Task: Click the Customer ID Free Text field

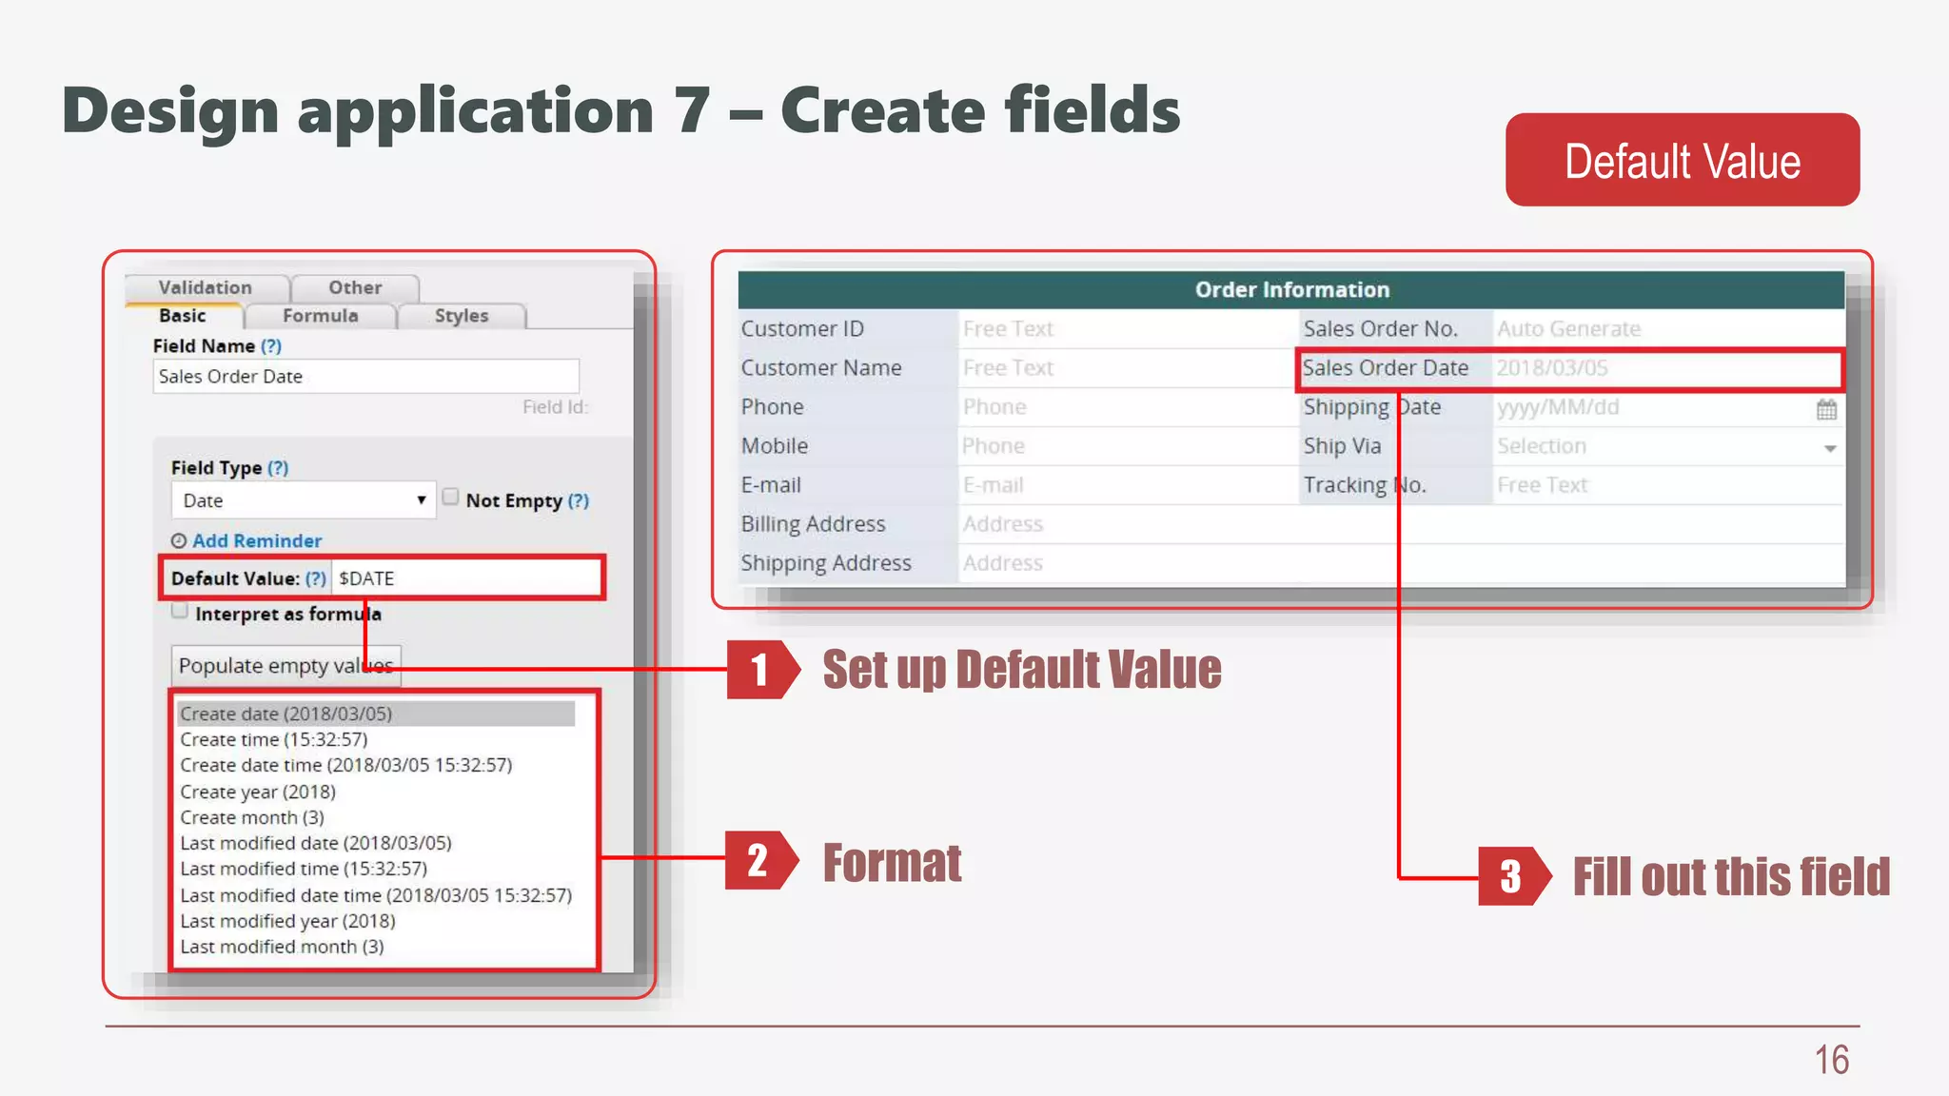Action: (x=1127, y=329)
